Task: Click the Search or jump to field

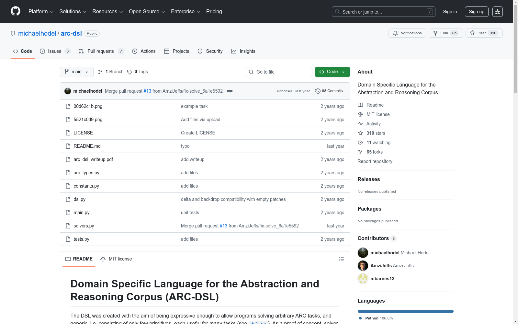Action: 384,12
